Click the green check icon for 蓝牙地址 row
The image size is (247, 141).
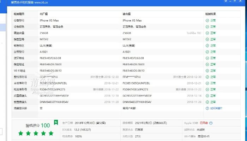point(207,58)
